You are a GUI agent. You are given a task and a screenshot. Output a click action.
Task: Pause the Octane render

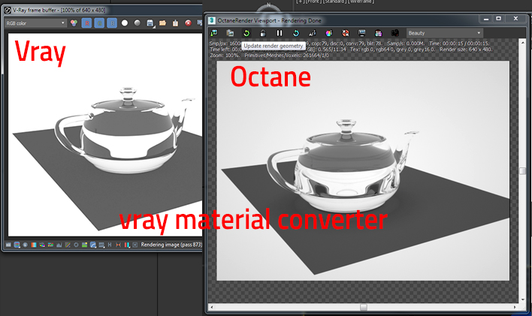(280, 33)
